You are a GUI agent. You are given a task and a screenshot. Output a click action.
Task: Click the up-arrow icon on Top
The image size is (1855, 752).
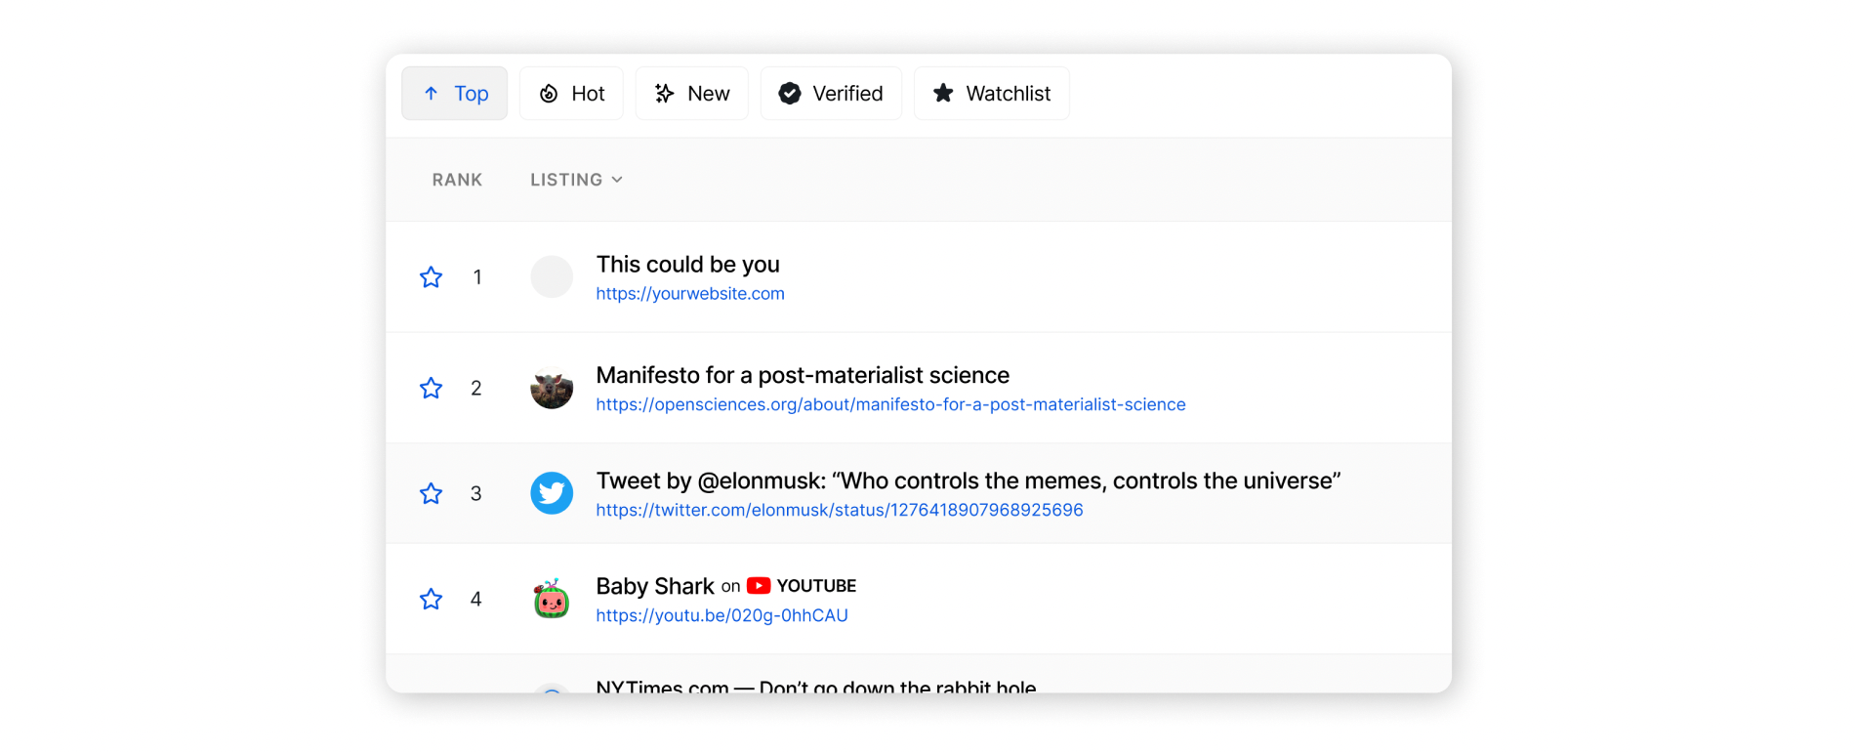click(x=431, y=94)
